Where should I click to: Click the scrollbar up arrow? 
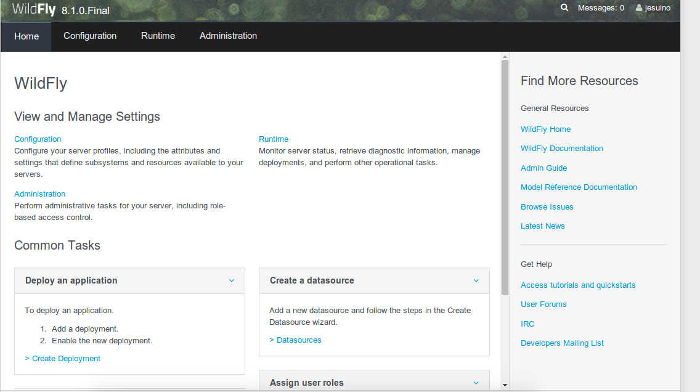[x=505, y=57]
